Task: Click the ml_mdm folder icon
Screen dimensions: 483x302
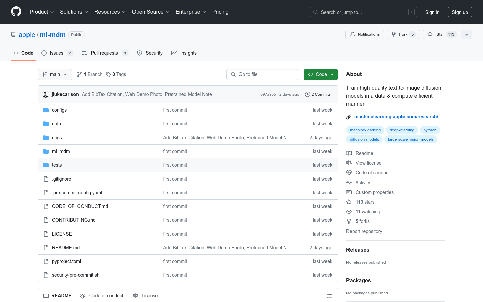Action: point(46,151)
